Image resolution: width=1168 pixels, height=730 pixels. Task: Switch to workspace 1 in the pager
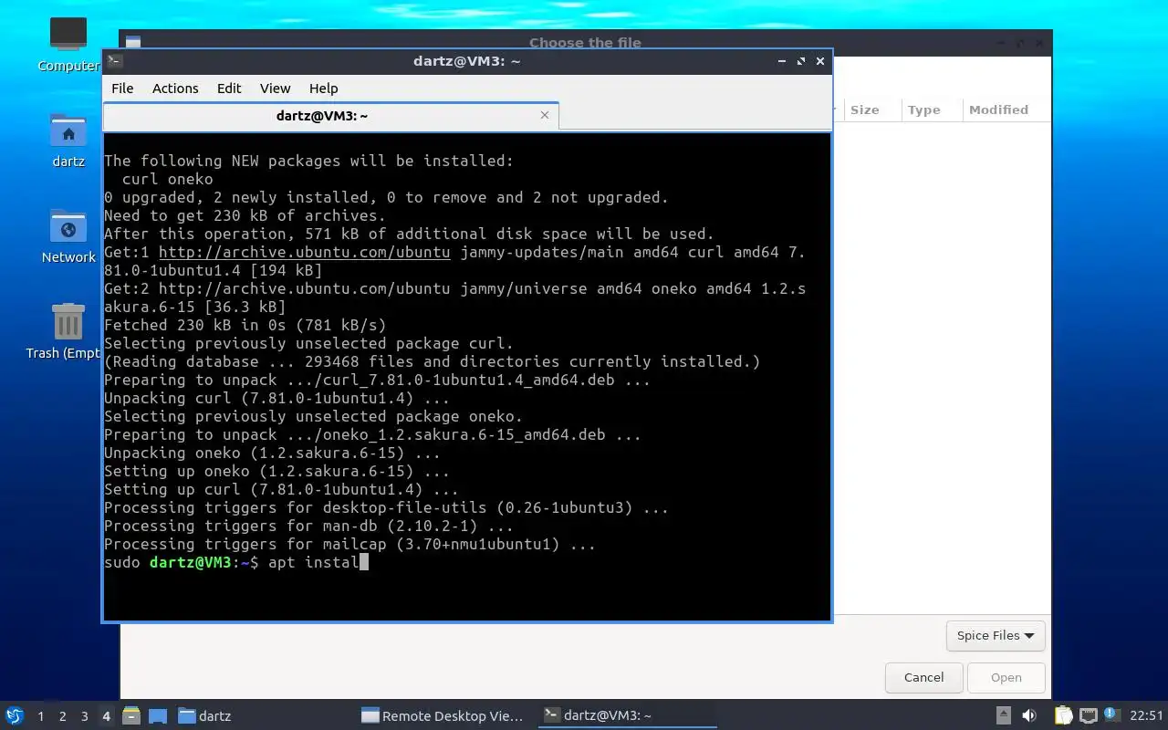pos(40,716)
